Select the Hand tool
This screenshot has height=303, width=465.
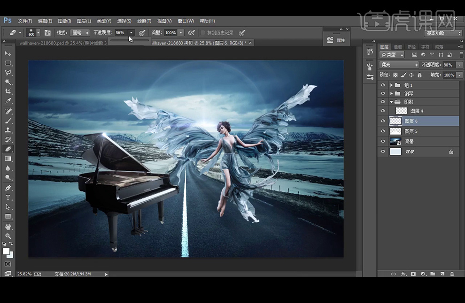tap(8, 227)
